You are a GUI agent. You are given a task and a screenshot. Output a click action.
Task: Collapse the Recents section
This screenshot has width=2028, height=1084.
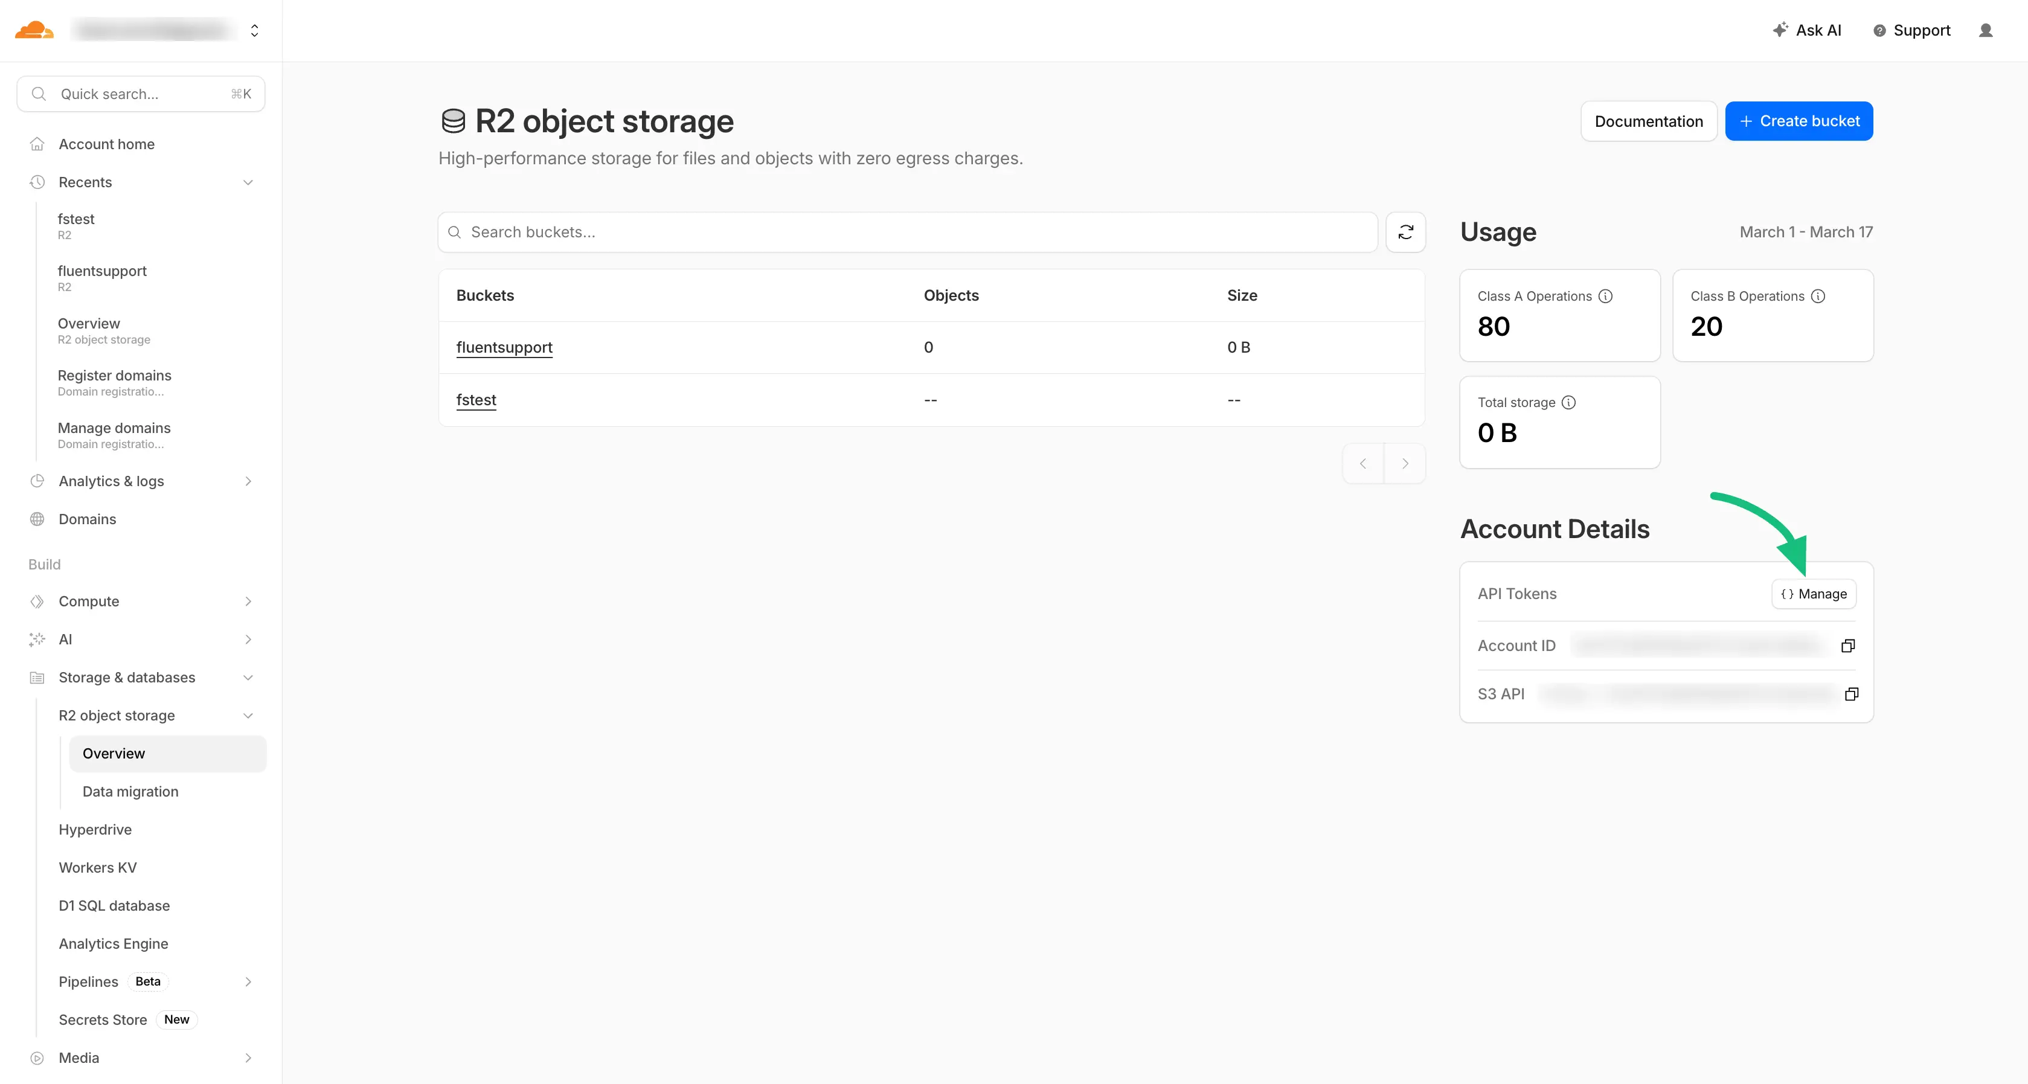[248, 182]
